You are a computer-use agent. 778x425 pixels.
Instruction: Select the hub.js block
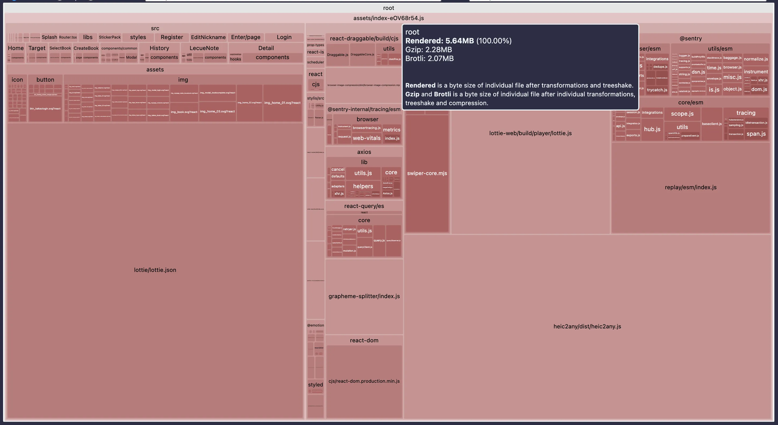652,129
